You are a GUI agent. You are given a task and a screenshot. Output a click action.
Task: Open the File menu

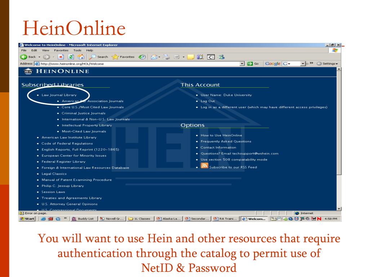point(24,50)
